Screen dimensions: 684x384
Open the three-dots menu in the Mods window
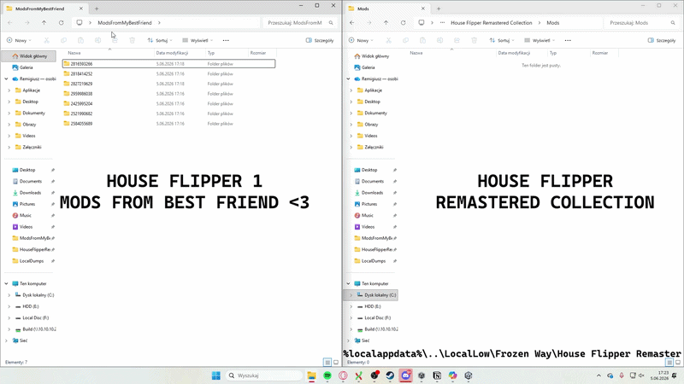pos(568,40)
